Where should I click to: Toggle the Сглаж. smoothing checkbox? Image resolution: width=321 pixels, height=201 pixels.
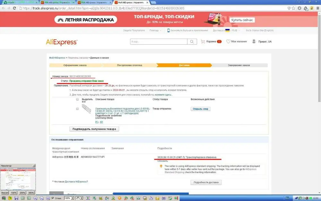point(53,198)
